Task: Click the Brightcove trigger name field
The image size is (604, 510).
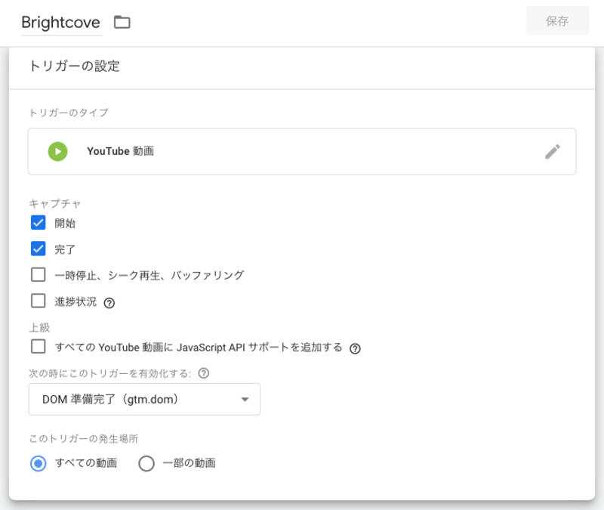Action: (x=61, y=23)
